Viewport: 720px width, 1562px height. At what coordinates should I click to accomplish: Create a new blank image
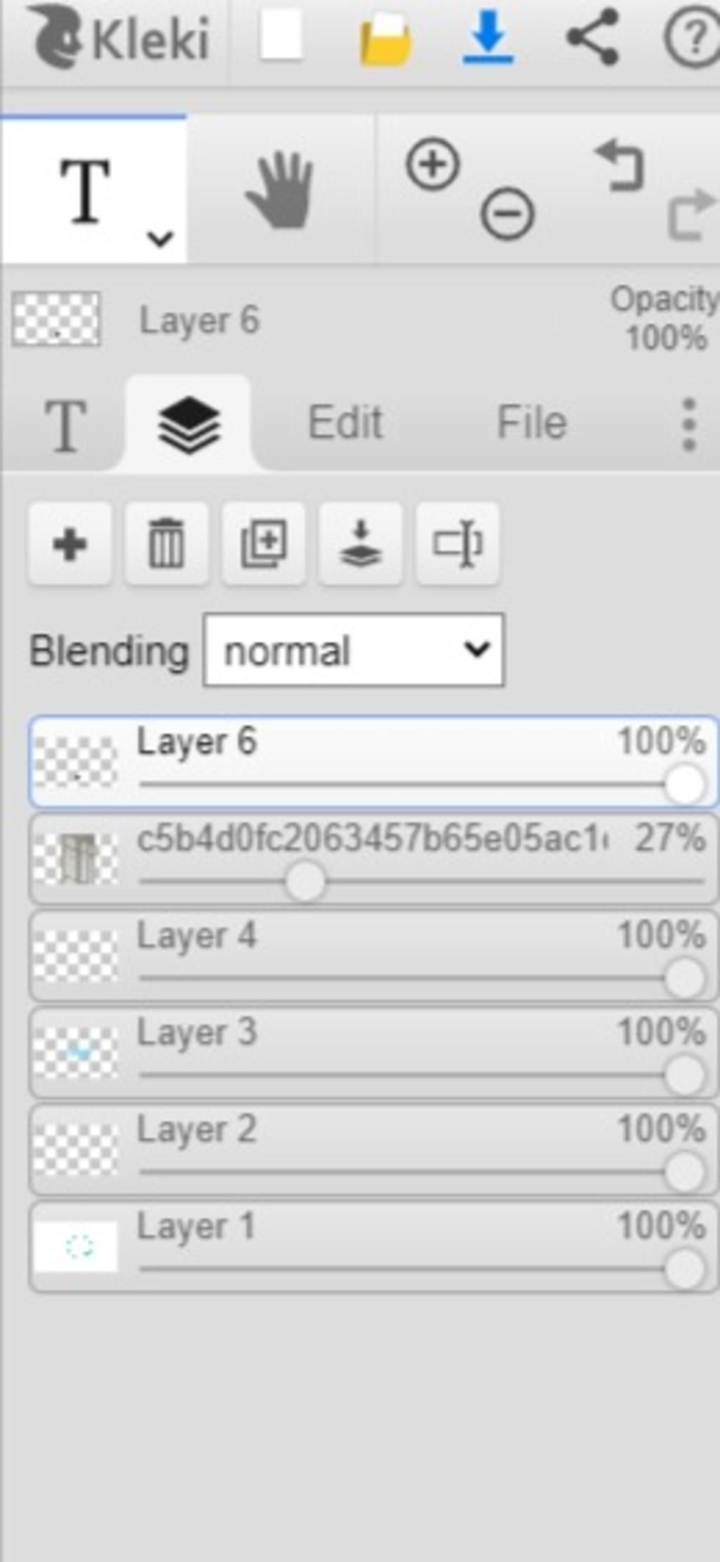click(x=281, y=34)
